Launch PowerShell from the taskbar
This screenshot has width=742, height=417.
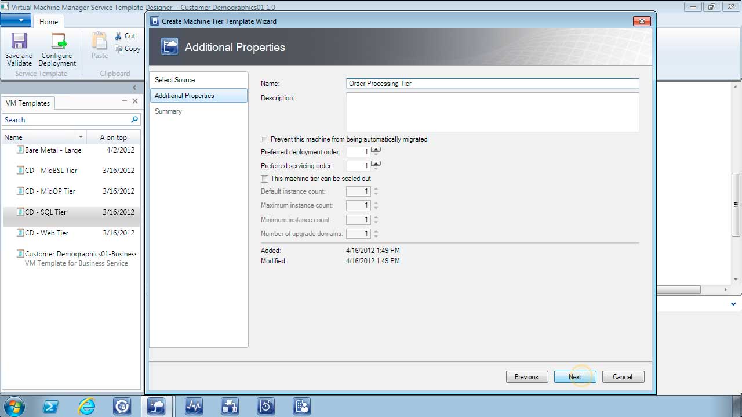50,407
